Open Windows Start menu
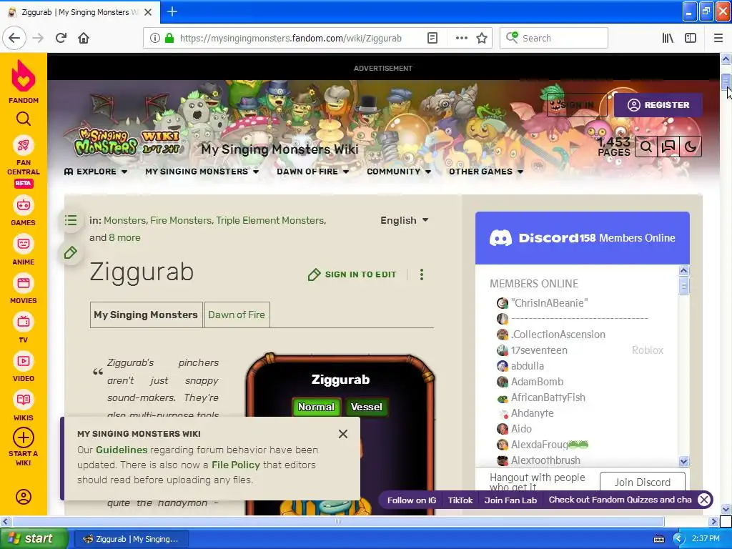 click(x=34, y=539)
